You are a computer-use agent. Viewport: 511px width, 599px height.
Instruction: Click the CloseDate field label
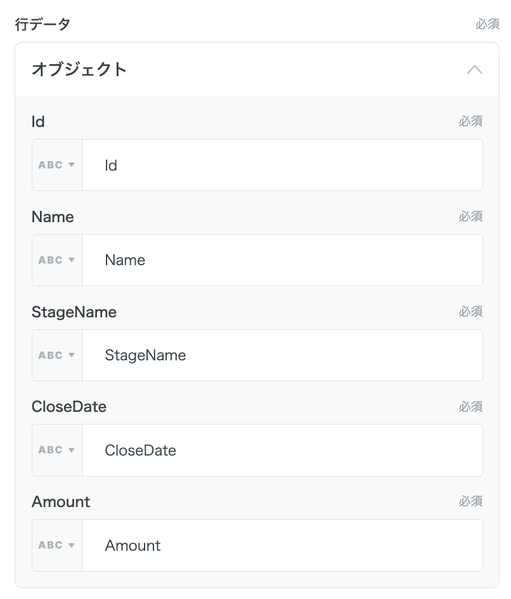(x=69, y=407)
